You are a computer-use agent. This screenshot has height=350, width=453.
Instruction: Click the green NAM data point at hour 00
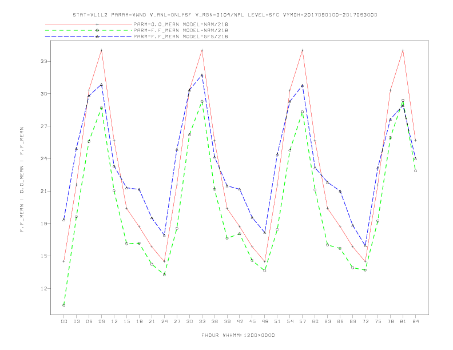click(64, 305)
